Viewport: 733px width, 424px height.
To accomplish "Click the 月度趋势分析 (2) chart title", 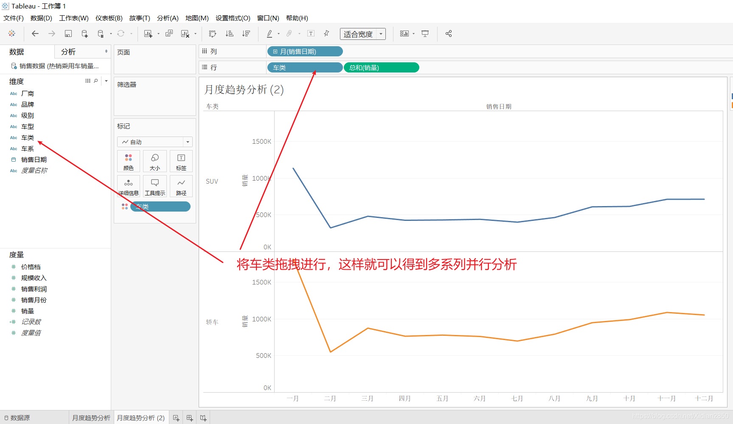I will point(244,89).
